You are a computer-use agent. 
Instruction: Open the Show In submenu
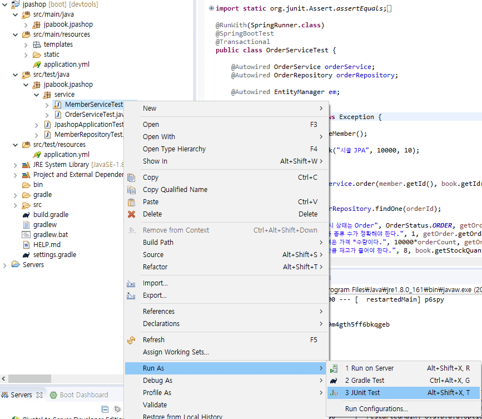pos(226,161)
